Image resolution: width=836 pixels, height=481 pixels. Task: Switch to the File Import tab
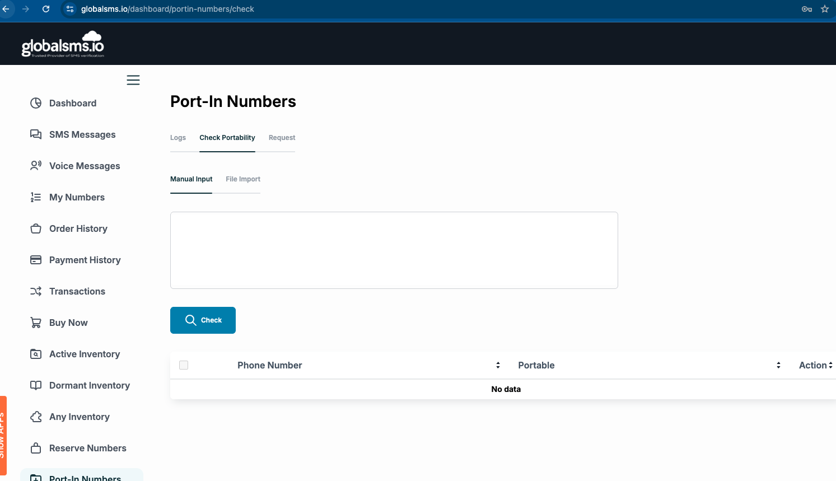pyautogui.click(x=243, y=179)
